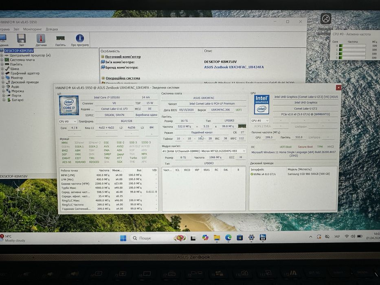Expand Центральний процесор(и) tree node
380x285 pixels.
click(2, 55)
